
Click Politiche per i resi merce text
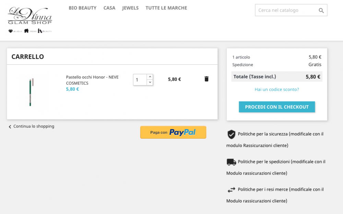point(275,195)
